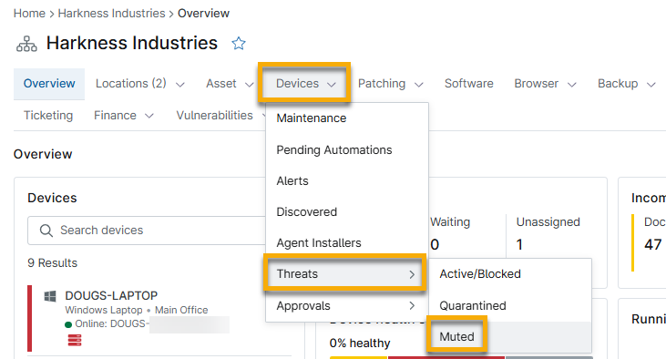Choose Active/Blocked in the Threats submenu
The width and height of the screenshot is (666, 359).
(509, 274)
